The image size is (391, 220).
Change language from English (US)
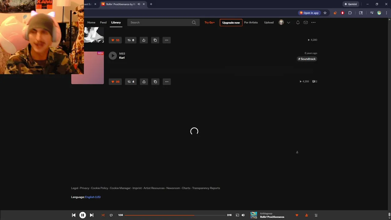tap(93, 197)
